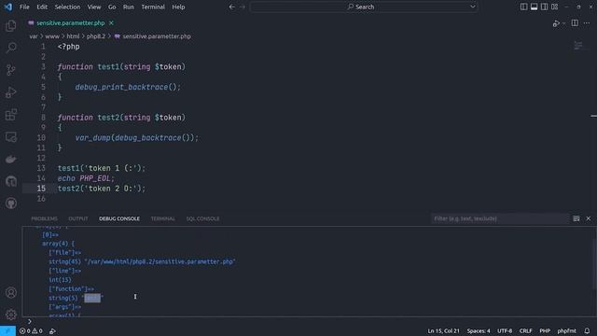Click 'www' in the breadcrumb path

[52, 36]
